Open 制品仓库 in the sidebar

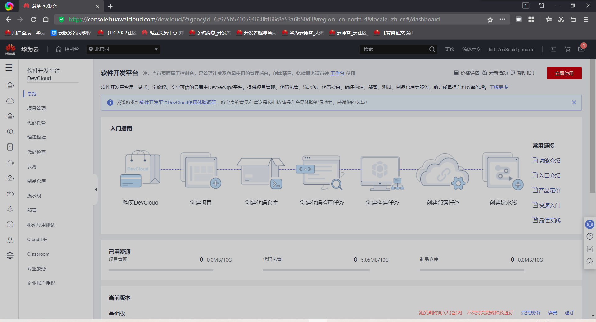[x=36, y=181]
